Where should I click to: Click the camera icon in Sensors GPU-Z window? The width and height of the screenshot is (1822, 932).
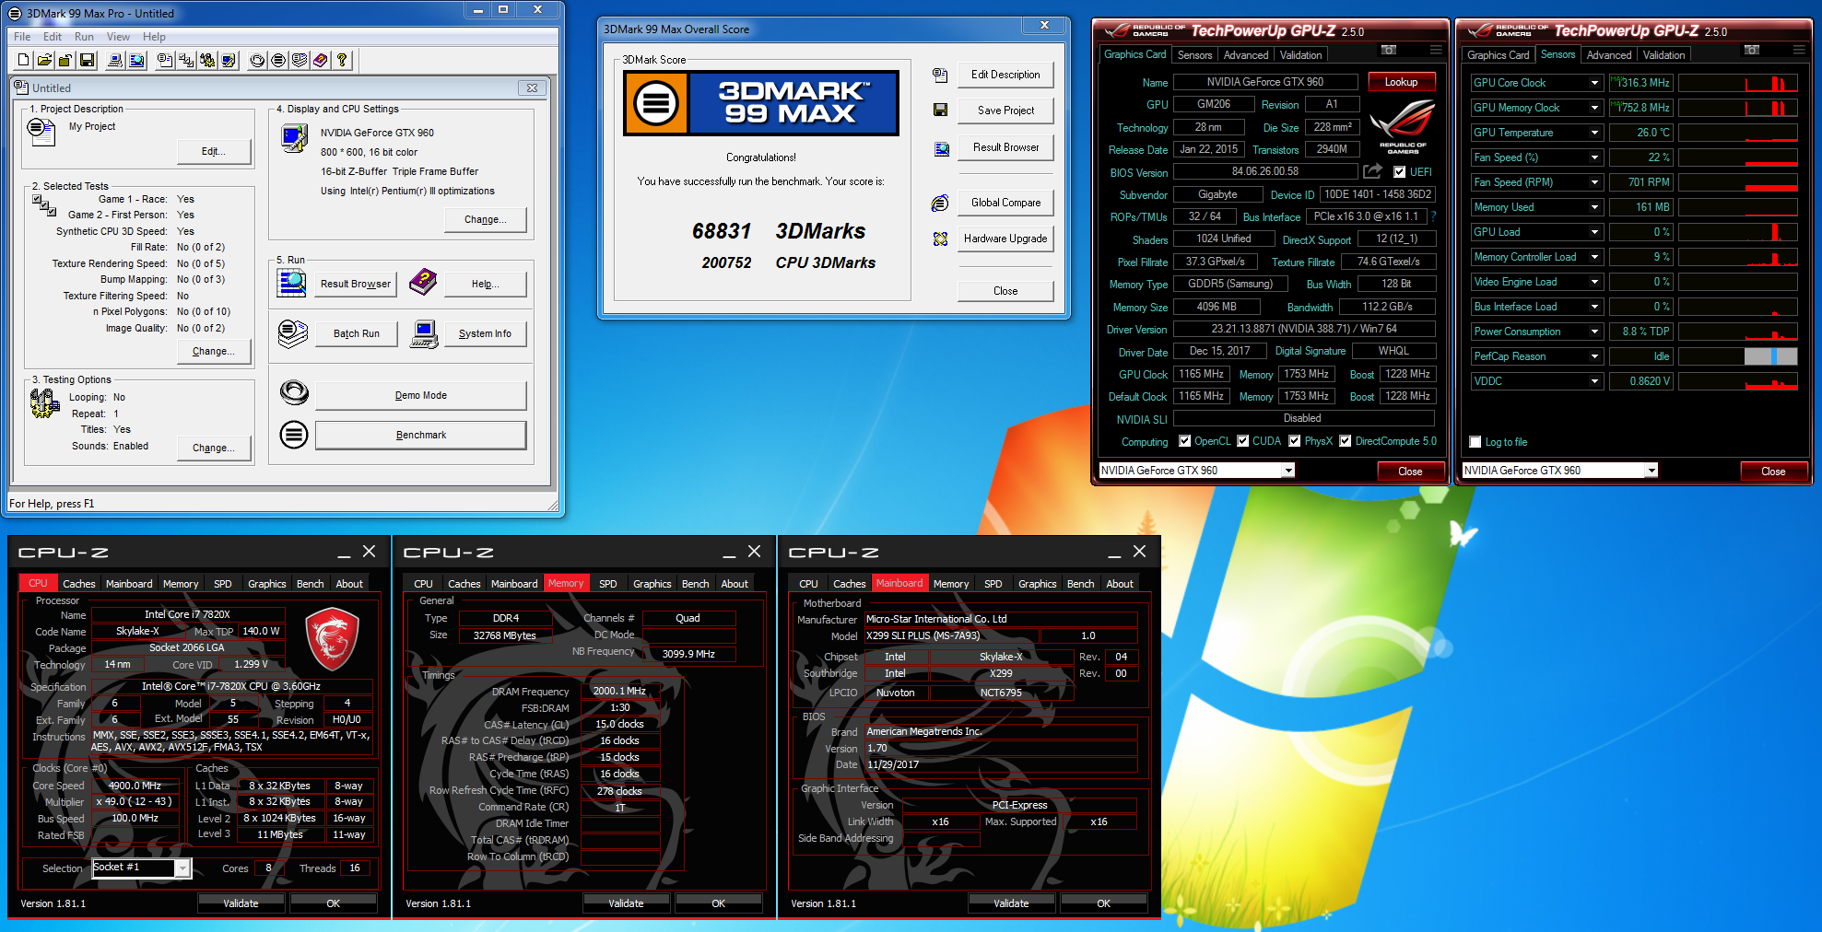(x=1752, y=50)
